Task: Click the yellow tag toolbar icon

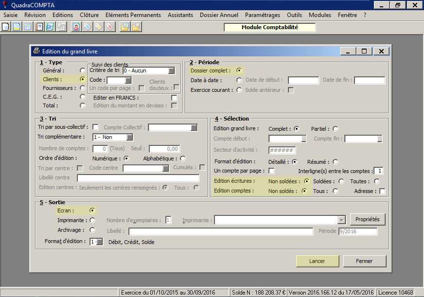Action: [x=98, y=27]
